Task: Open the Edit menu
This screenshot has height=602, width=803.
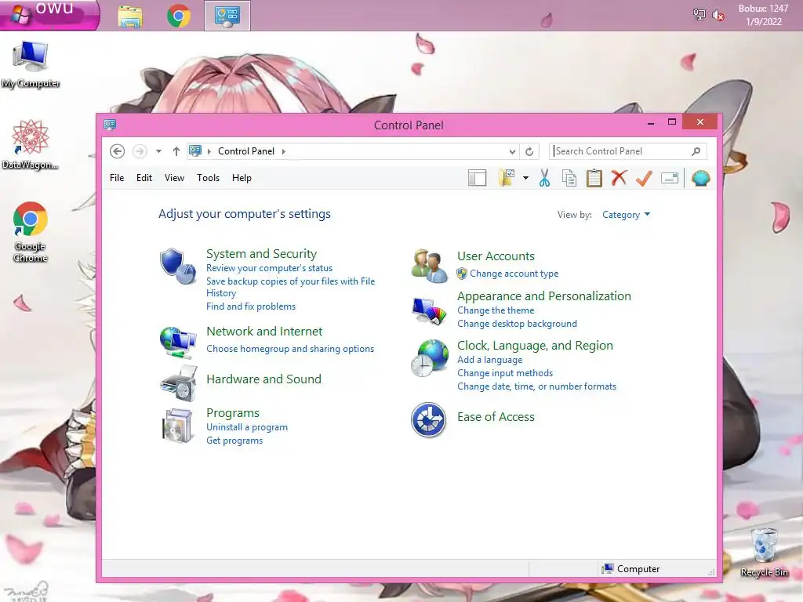Action: click(x=144, y=178)
